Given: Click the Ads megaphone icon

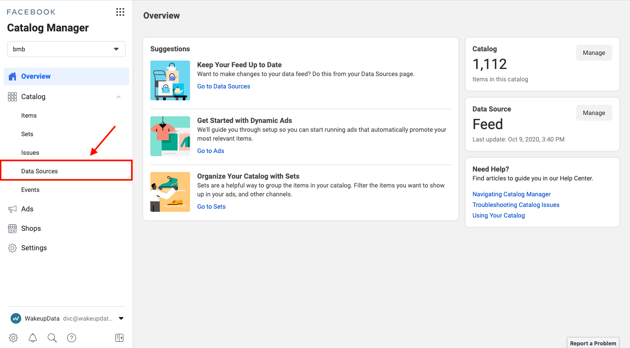Looking at the screenshot, I should pyautogui.click(x=12, y=209).
